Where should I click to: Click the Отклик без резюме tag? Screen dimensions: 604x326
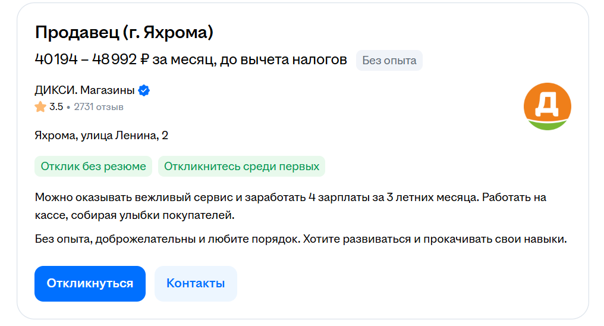(x=93, y=167)
